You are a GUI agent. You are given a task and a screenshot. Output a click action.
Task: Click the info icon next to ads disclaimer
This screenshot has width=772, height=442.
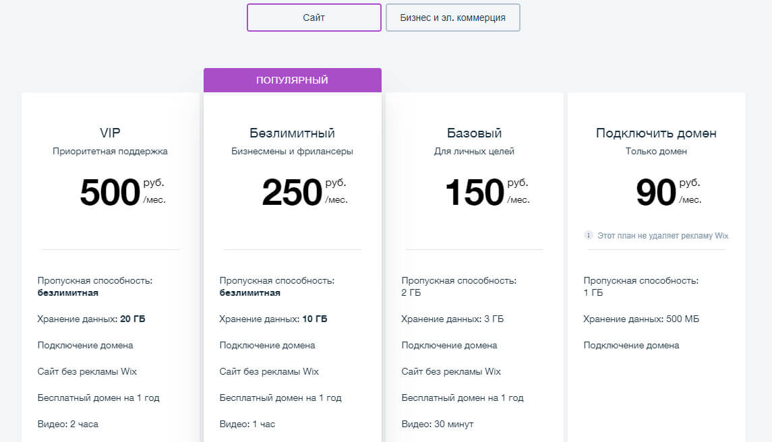[587, 235]
